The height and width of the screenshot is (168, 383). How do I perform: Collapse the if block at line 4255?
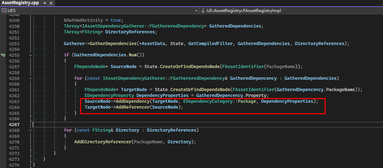click(x=31, y=55)
